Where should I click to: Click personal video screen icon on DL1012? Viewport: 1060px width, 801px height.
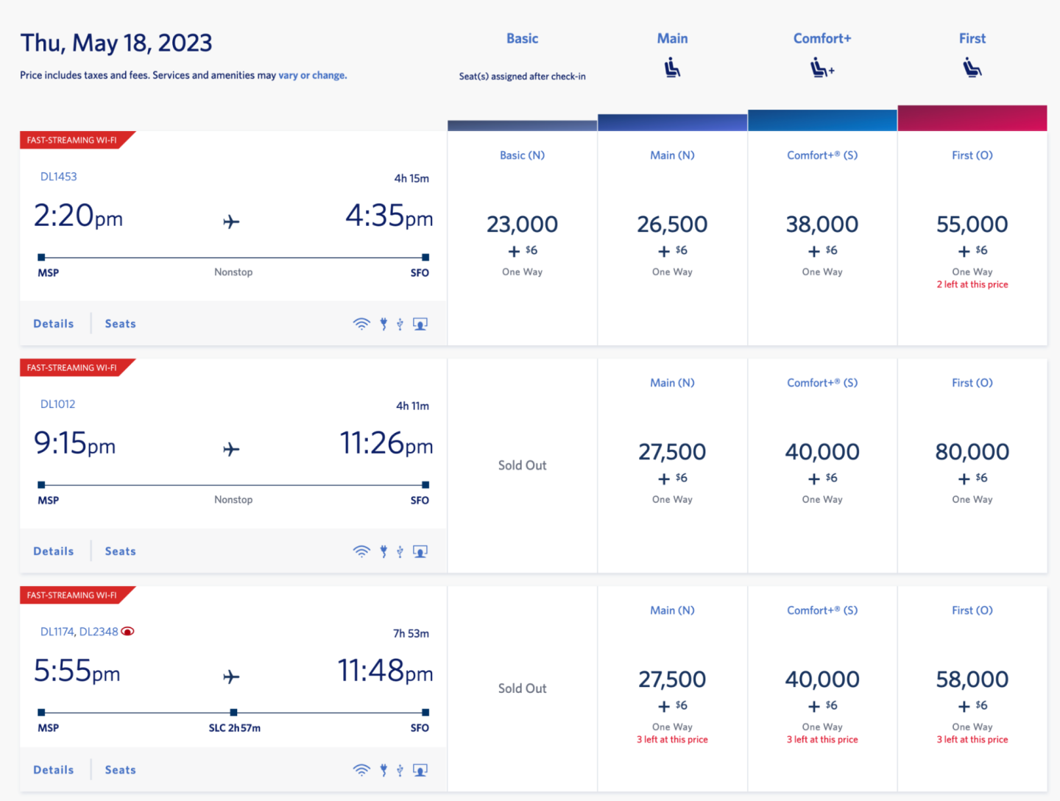(420, 551)
